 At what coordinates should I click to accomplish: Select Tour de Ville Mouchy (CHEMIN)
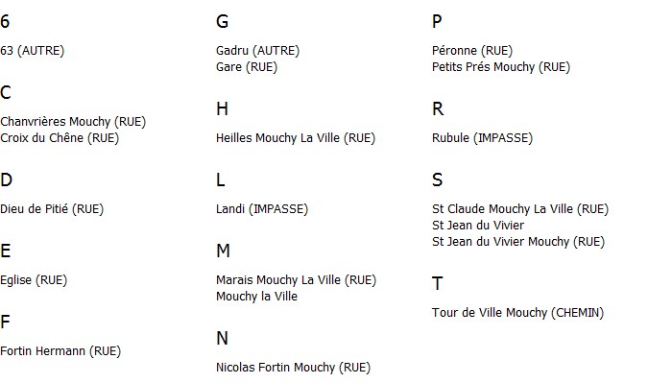coord(517,313)
